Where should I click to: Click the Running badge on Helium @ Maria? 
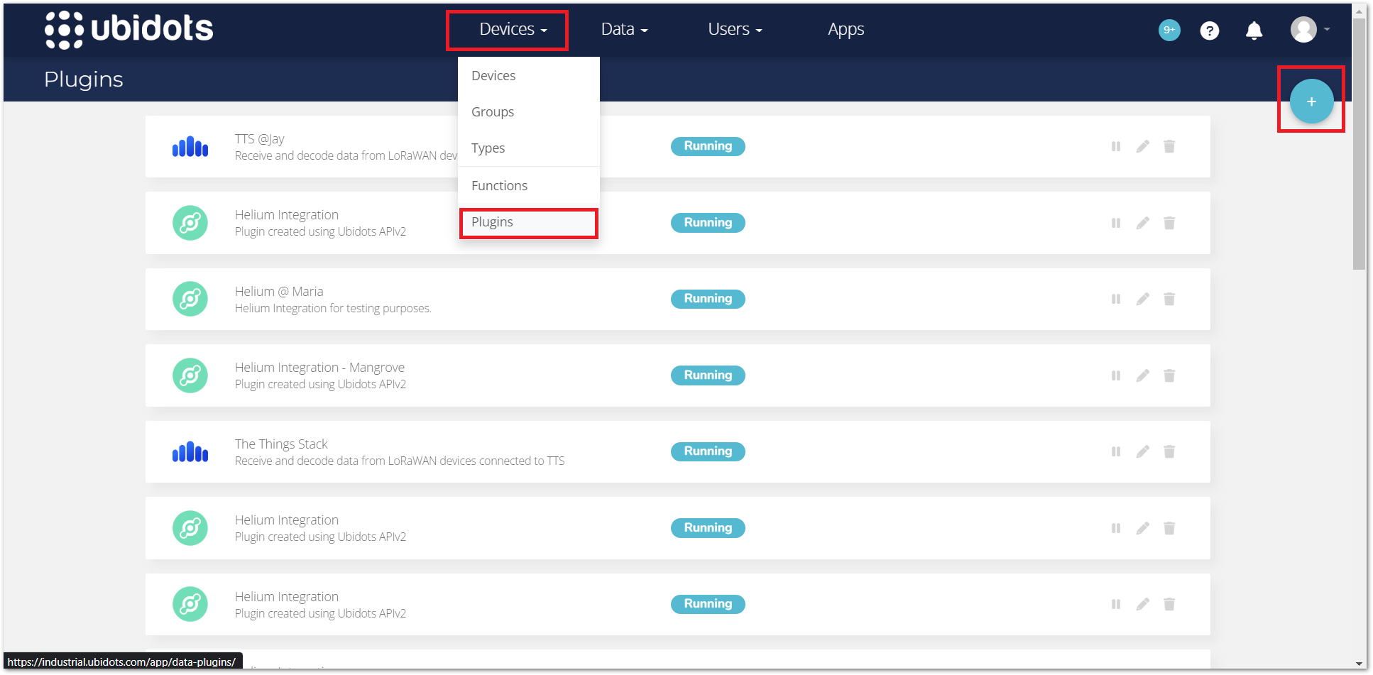pyautogui.click(x=707, y=299)
